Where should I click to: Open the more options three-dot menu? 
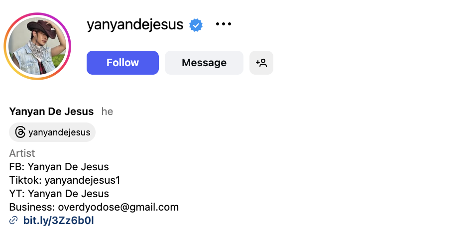[x=224, y=24]
